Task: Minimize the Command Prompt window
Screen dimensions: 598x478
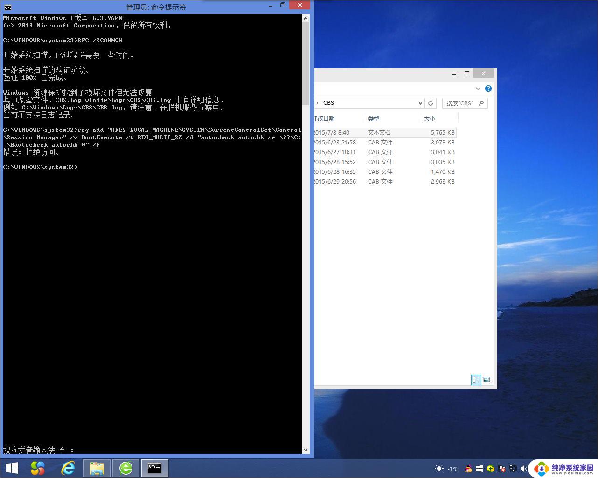Action: pos(271,6)
